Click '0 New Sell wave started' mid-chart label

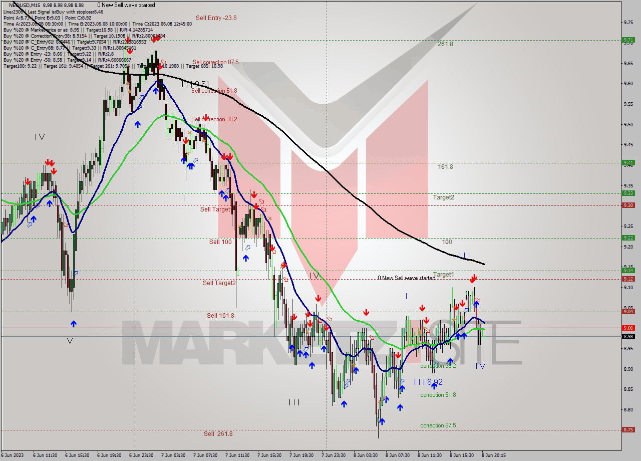[x=406, y=278]
